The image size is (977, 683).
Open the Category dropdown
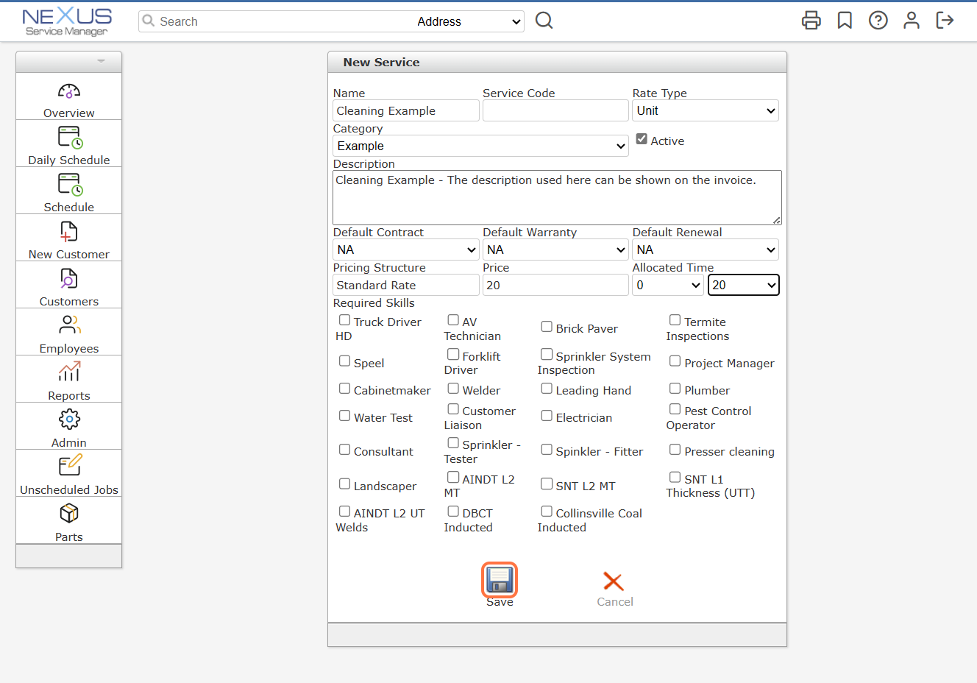pyautogui.click(x=480, y=146)
